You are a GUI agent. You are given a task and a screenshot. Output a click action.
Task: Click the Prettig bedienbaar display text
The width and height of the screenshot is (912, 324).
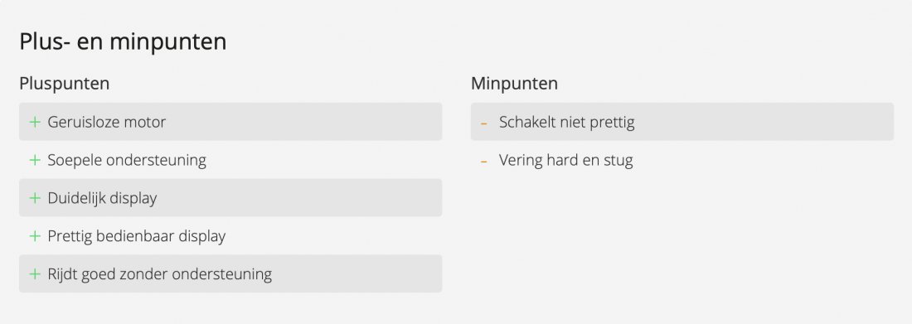(x=137, y=236)
